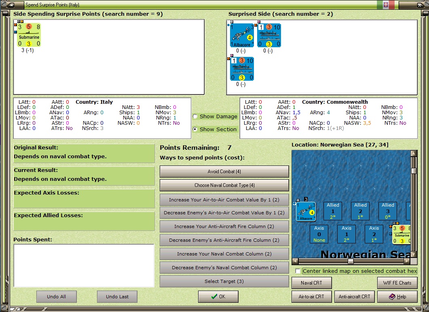Image resolution: width=429 pixels, height=312 pixels.
Task: Click Undo All button
Action: click(x=56, y=297)
